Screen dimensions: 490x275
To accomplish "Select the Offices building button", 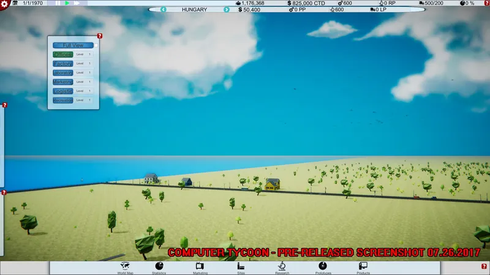I will coord(63,55).
